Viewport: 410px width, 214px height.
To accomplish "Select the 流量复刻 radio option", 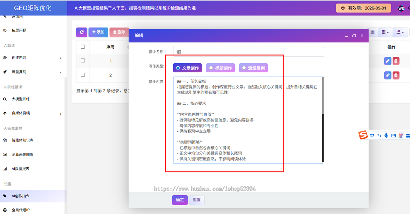I will 253,68.
